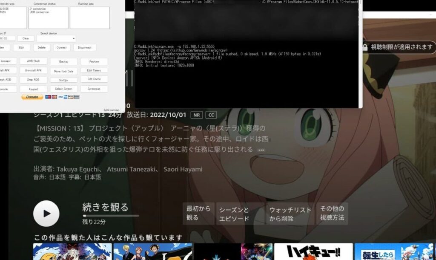The height and width of the screenshot is (260, 436).
Task: Click the 放送日: 2022/10/01 text
Action: (x=156, y=115)
